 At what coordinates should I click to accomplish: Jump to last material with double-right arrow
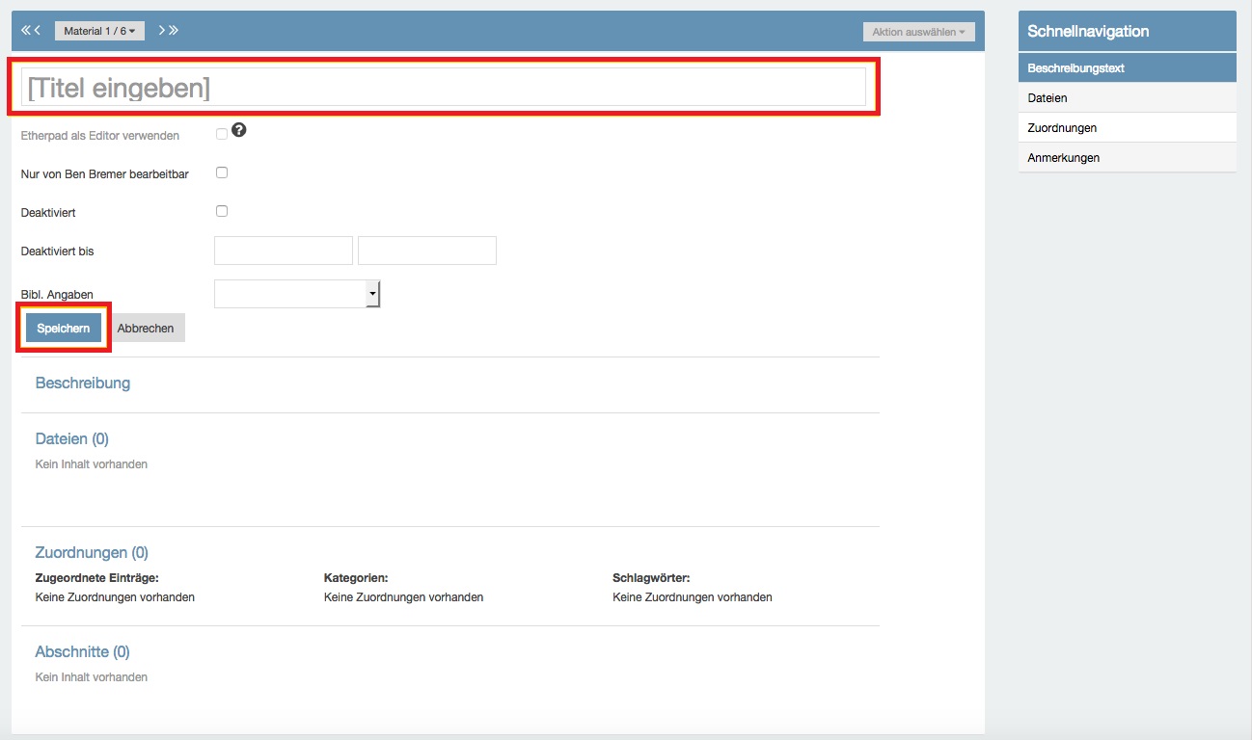pyautogui.click(x=174, y=31)
